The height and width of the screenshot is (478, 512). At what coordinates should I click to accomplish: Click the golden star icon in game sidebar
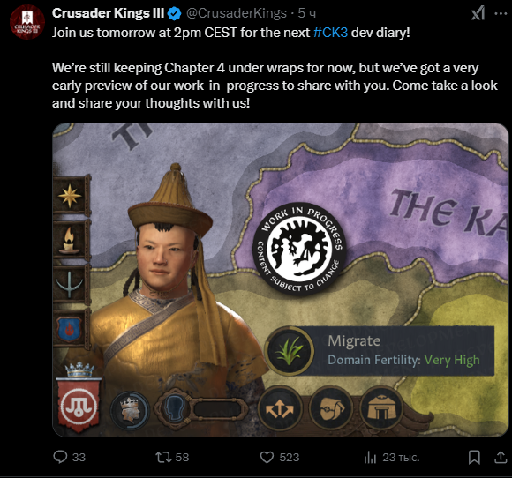click(71, 196)
